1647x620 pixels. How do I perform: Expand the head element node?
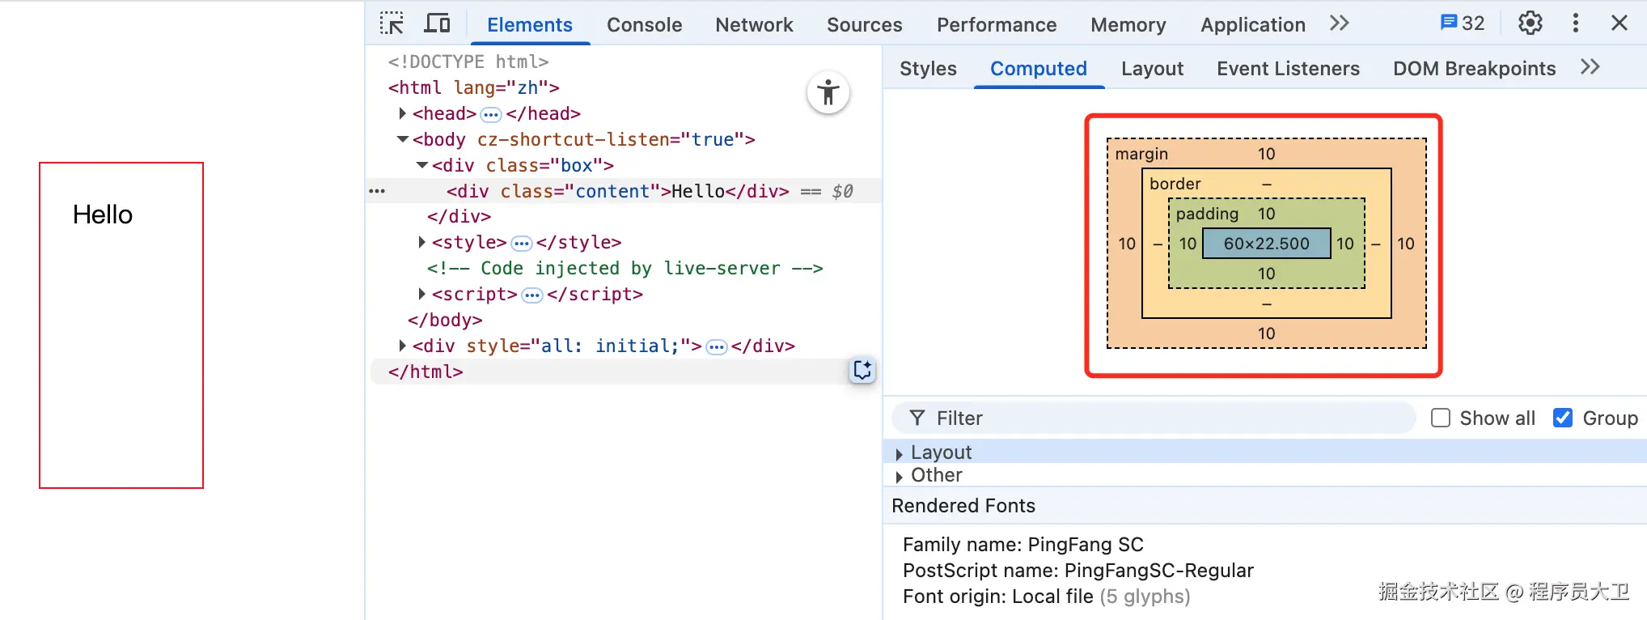coord(402,113)
